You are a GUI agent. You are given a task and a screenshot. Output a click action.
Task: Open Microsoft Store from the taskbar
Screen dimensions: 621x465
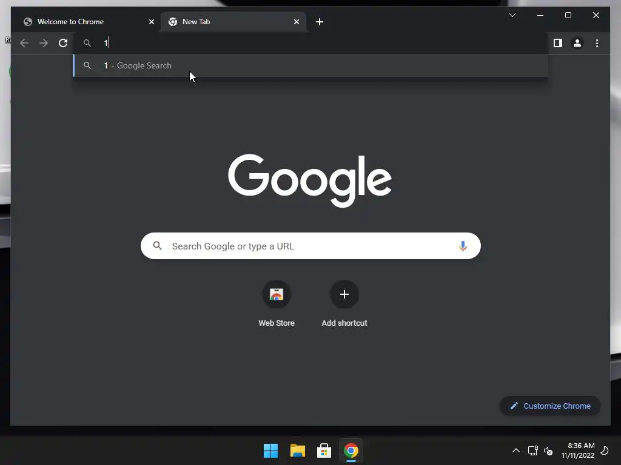[324, 450]
